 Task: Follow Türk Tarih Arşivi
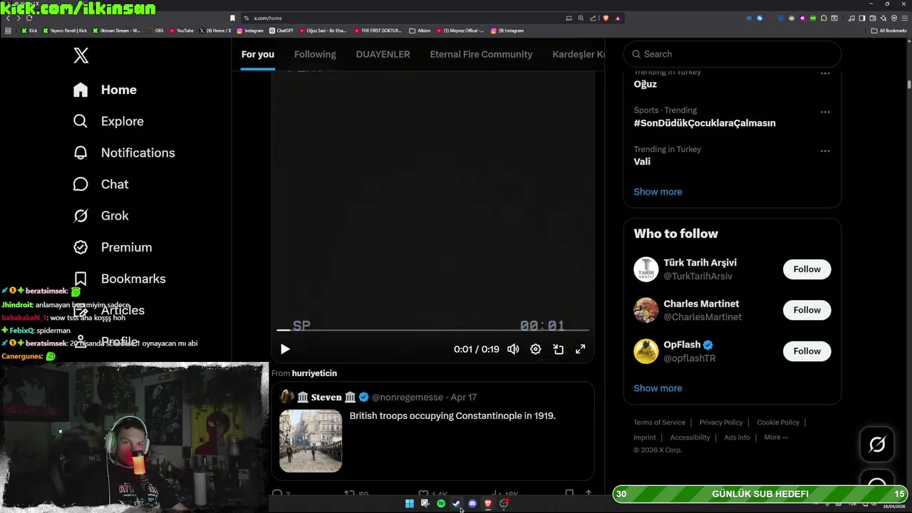pyautogui.click(x=807, y=269)
